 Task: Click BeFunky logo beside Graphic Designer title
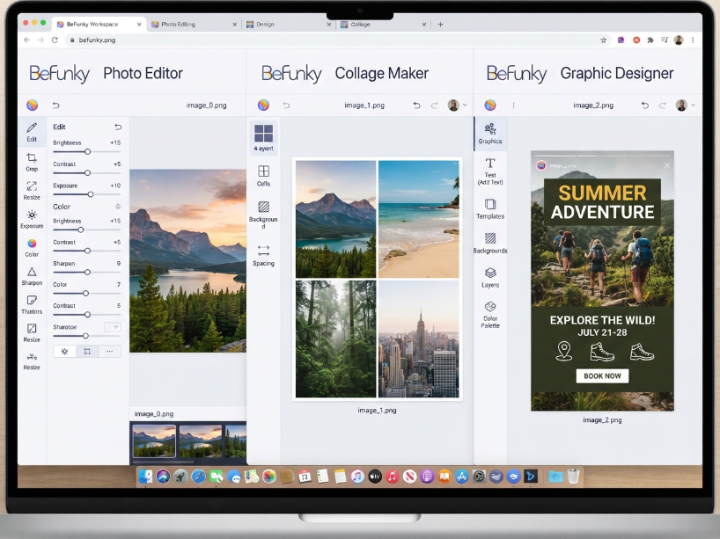click(x=517, y=73)
